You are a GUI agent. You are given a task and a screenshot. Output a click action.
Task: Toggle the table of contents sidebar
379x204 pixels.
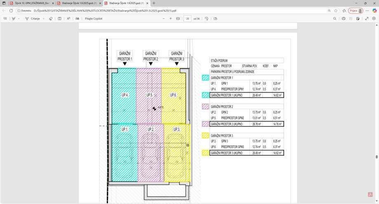click(5, 19)
